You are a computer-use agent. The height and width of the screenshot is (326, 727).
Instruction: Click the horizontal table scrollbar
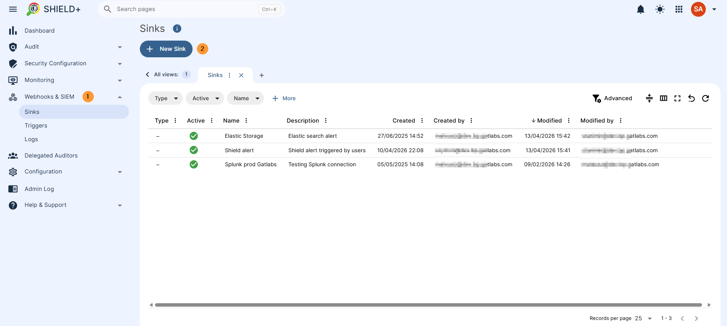428,305
